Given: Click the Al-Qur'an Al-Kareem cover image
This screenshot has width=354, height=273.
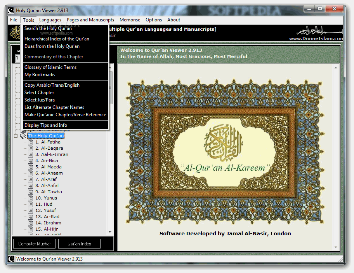Looking at the screenshot, I should (225, 152).
